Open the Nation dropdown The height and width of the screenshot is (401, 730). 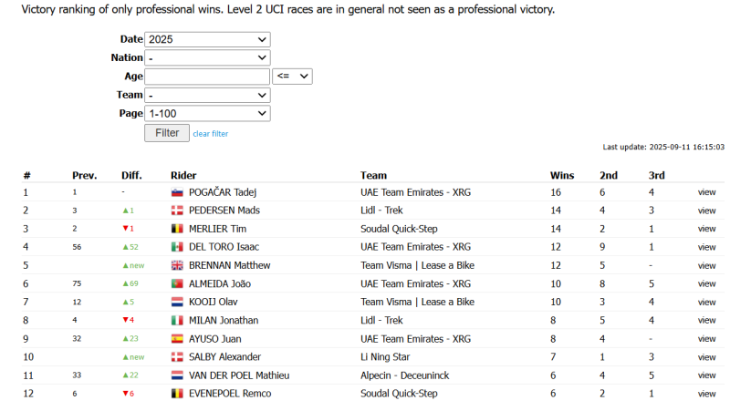coord(208,57)
